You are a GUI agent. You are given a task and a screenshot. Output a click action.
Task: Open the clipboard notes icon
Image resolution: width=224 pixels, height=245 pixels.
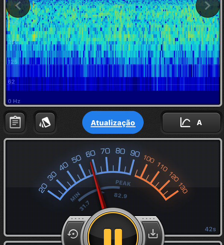pos(15,122)
